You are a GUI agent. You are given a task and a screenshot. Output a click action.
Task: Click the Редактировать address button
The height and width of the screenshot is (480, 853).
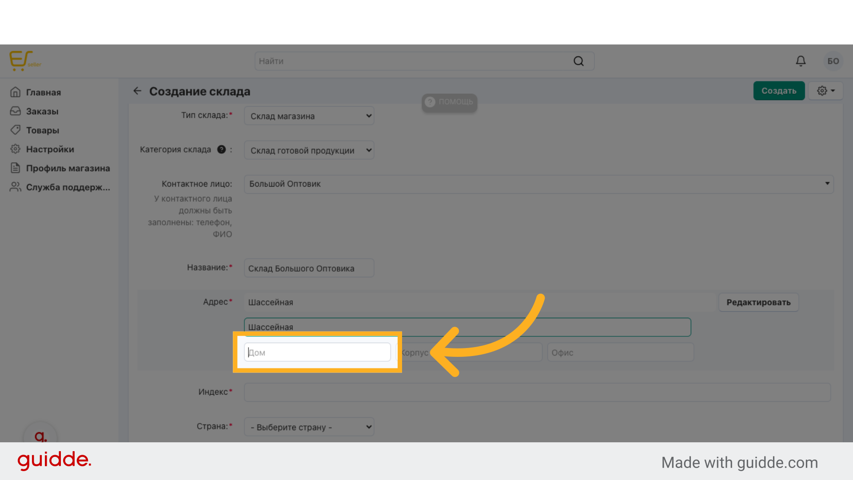[758, 302]
